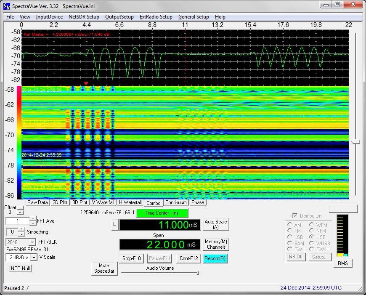Increase the Offset stepper value

click(21, 207)
